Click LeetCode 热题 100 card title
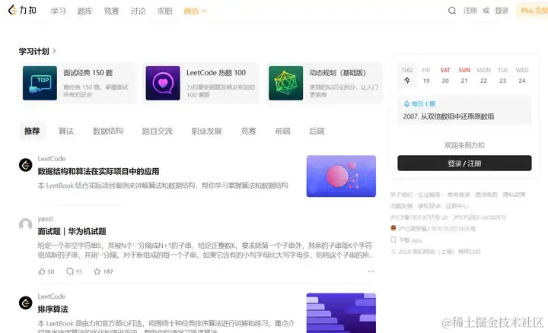Viewport: 548px width, 333px height. [216, 72]
